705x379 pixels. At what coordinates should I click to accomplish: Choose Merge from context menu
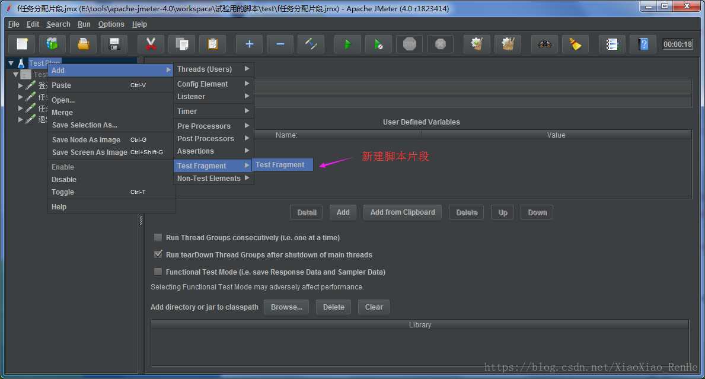coord(111,113)
